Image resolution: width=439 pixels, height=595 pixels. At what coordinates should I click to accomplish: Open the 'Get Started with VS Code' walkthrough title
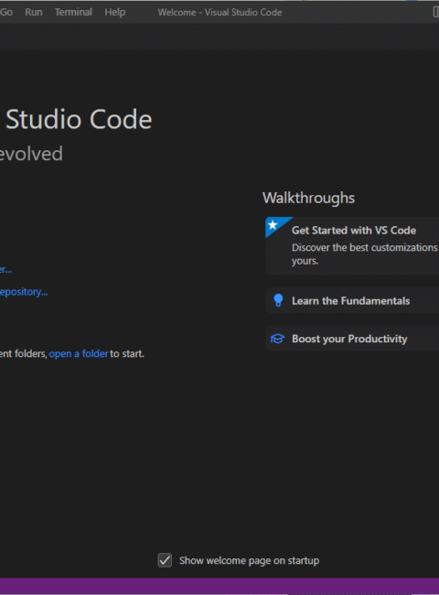tap(354, 231)
